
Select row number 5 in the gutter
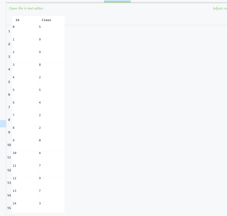coord(9,82)
